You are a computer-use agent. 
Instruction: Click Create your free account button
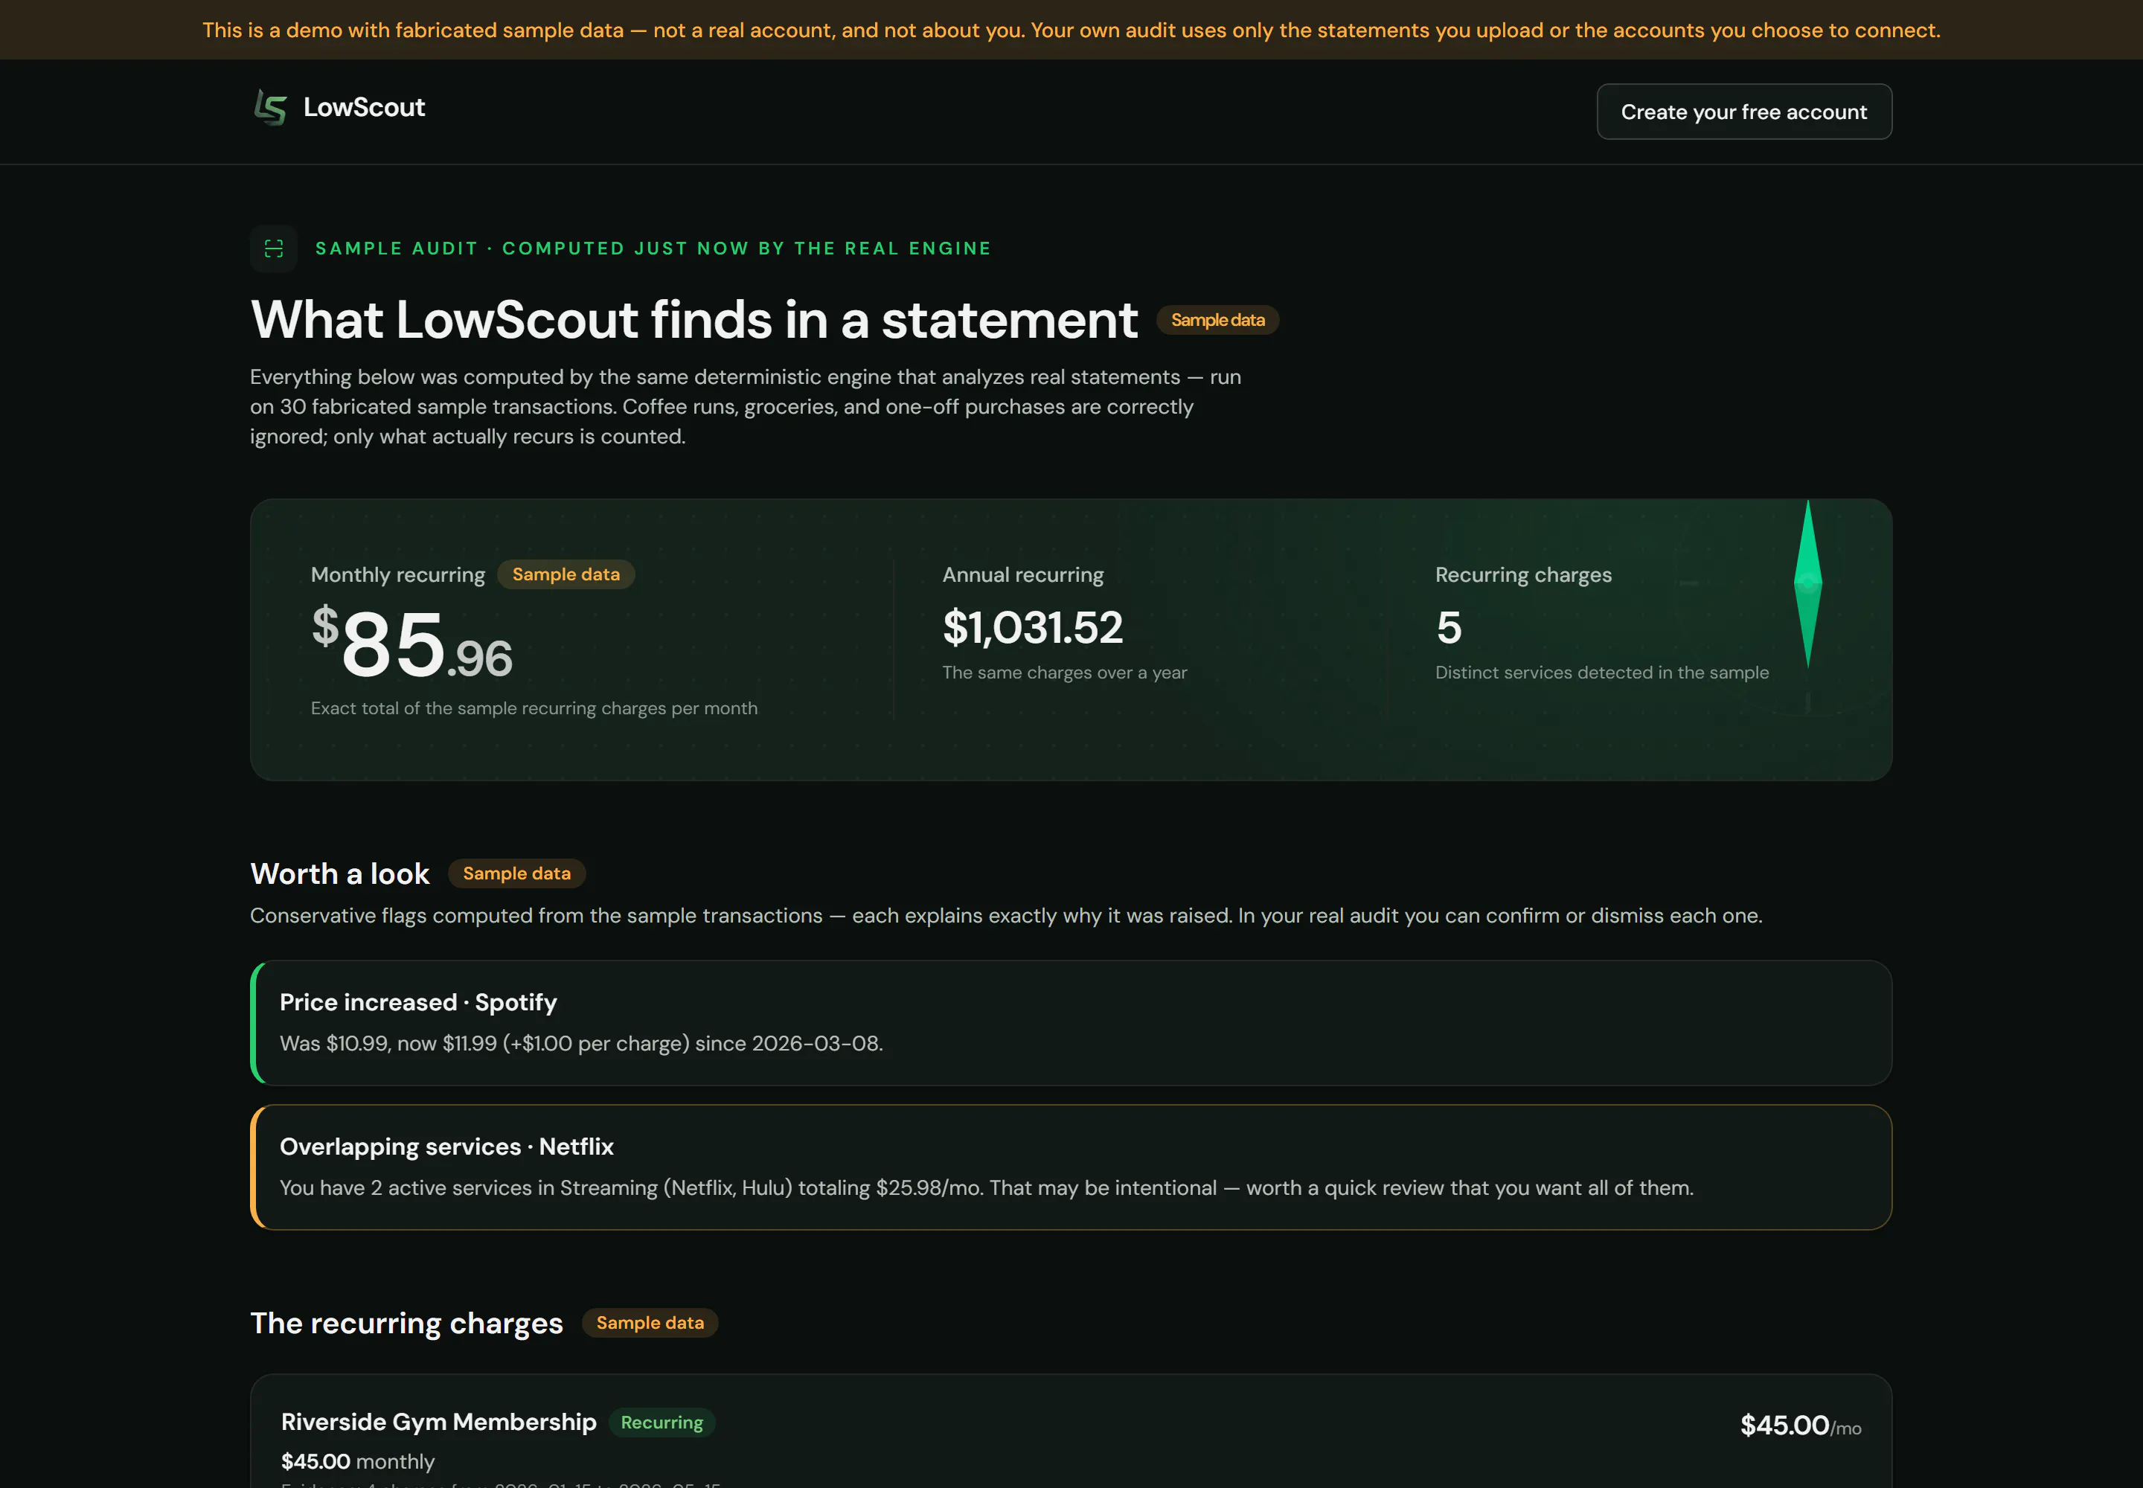[1744, 112]
